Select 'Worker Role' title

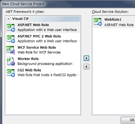pyautogui.click(x=28, y=59)
